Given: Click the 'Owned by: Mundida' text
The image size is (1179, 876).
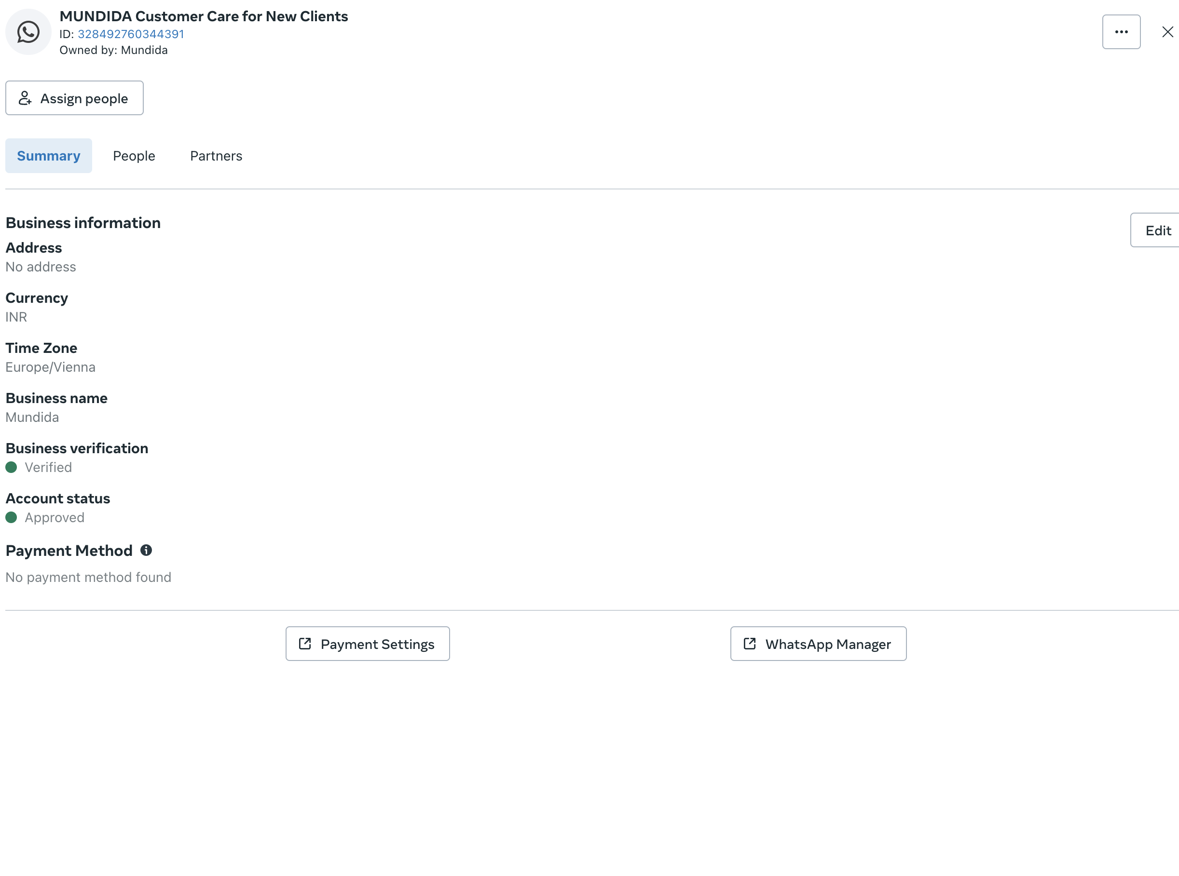Looking at the screenshot, I should click(113, 50).
